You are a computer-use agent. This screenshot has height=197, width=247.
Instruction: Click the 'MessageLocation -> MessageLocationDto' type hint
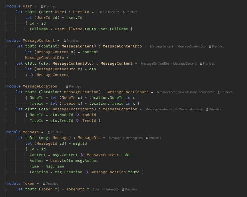186,92
